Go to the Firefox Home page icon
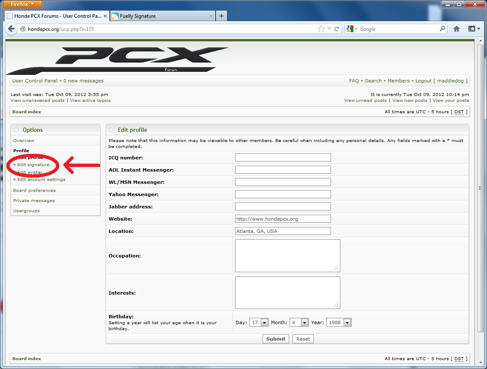 [x=457, y=29]
